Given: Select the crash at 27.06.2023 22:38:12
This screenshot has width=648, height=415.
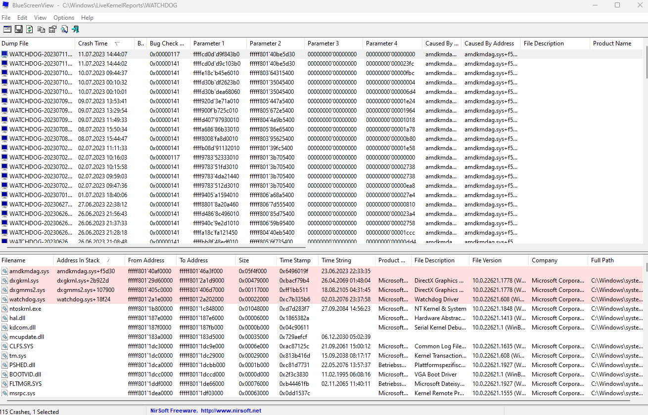Looking at the screenshot, I should [321, 205].
